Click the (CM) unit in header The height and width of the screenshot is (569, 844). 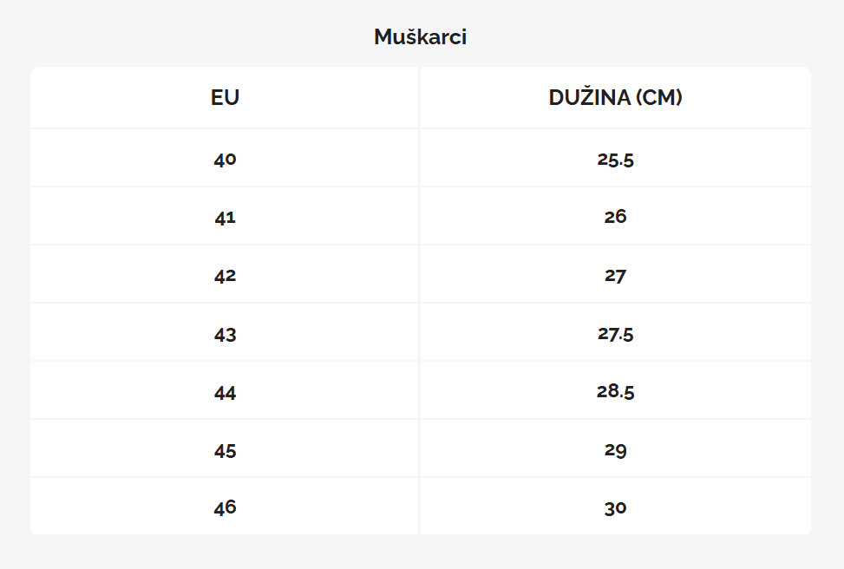pos(658,98)
